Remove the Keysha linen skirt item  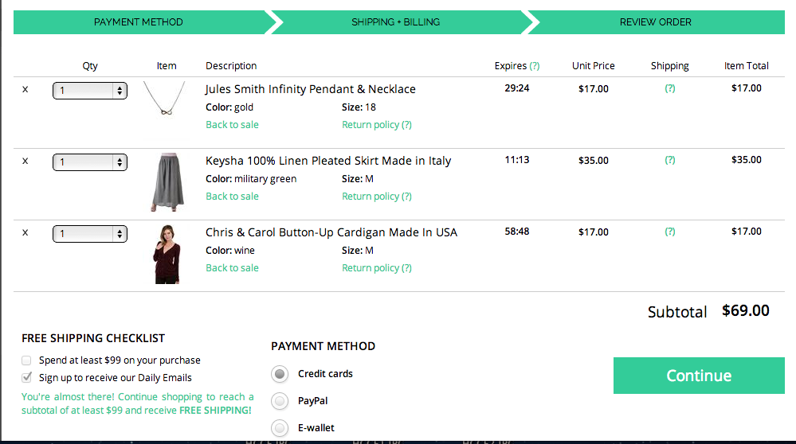pyautogui.click(x=25, y=162)
